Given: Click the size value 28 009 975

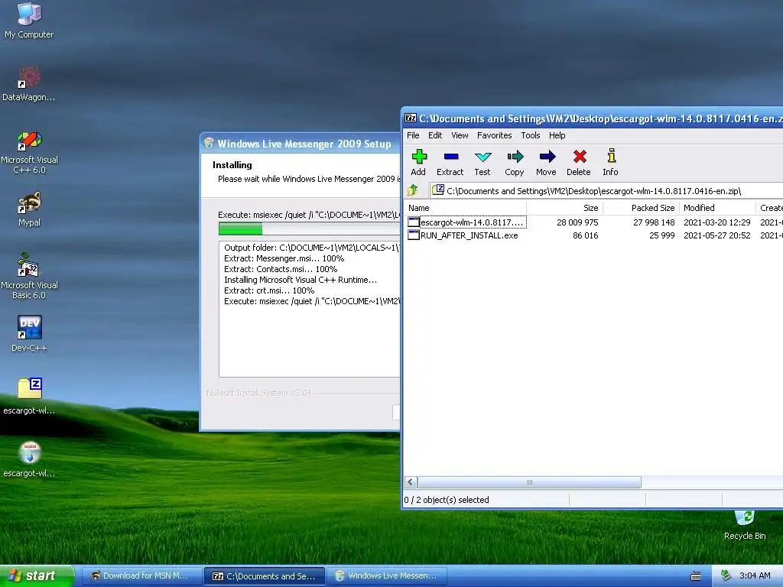Looking at the screenshot, I should pyautogui.click(x=577, y=222).
